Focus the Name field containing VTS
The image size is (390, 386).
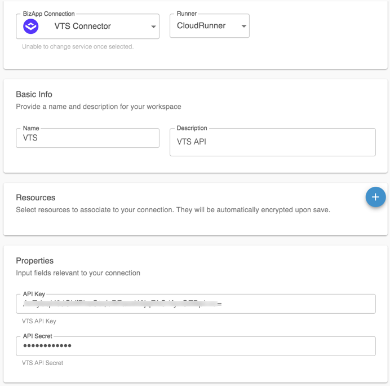[87, 138]
